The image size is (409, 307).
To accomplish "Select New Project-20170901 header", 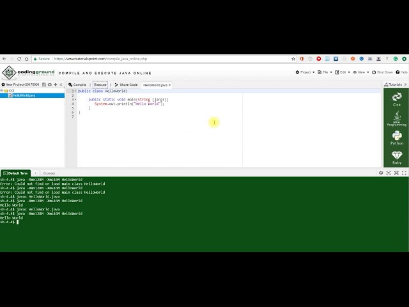I will tap(20, 84).
